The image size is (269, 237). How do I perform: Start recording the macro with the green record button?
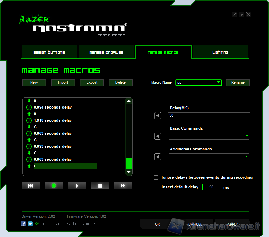point(54,186)
